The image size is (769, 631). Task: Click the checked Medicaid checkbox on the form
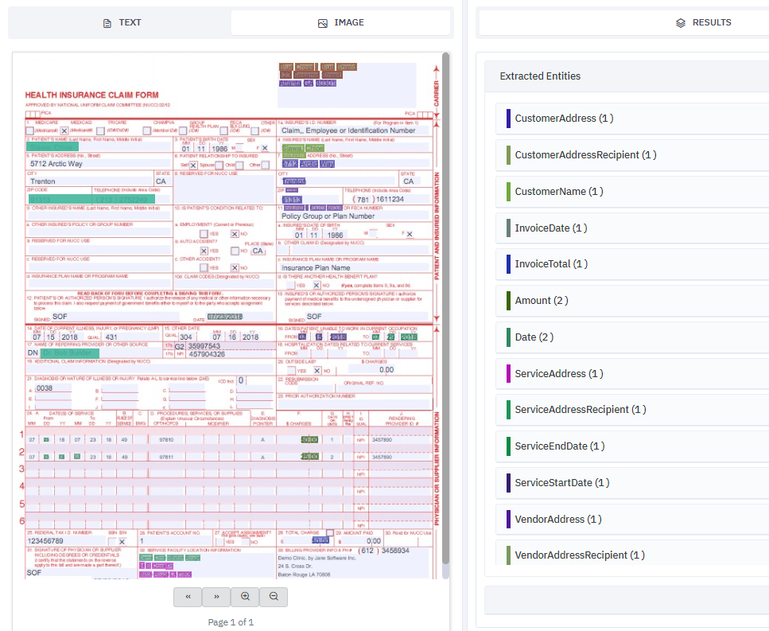pyautogui.click(x=64, y=130)
